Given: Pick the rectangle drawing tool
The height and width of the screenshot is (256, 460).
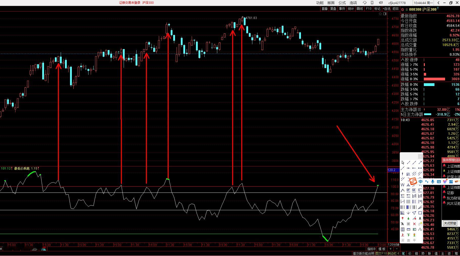Looking at the screenshot, I should [x=420, y=213].
